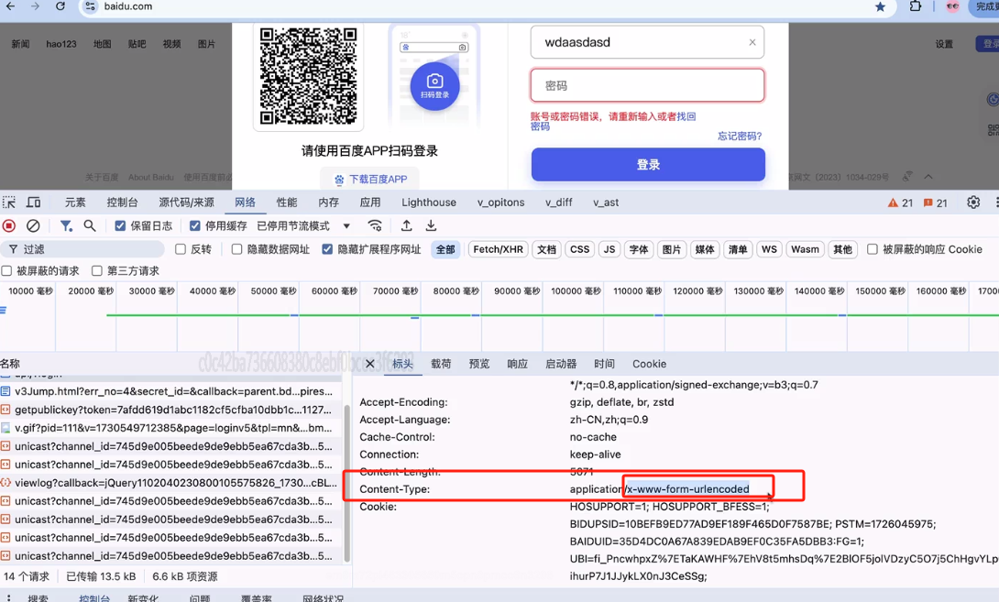This screenshot has height=602, width=999.
Task: Click 忘记密码? link
Action: [x=740, y=136]
